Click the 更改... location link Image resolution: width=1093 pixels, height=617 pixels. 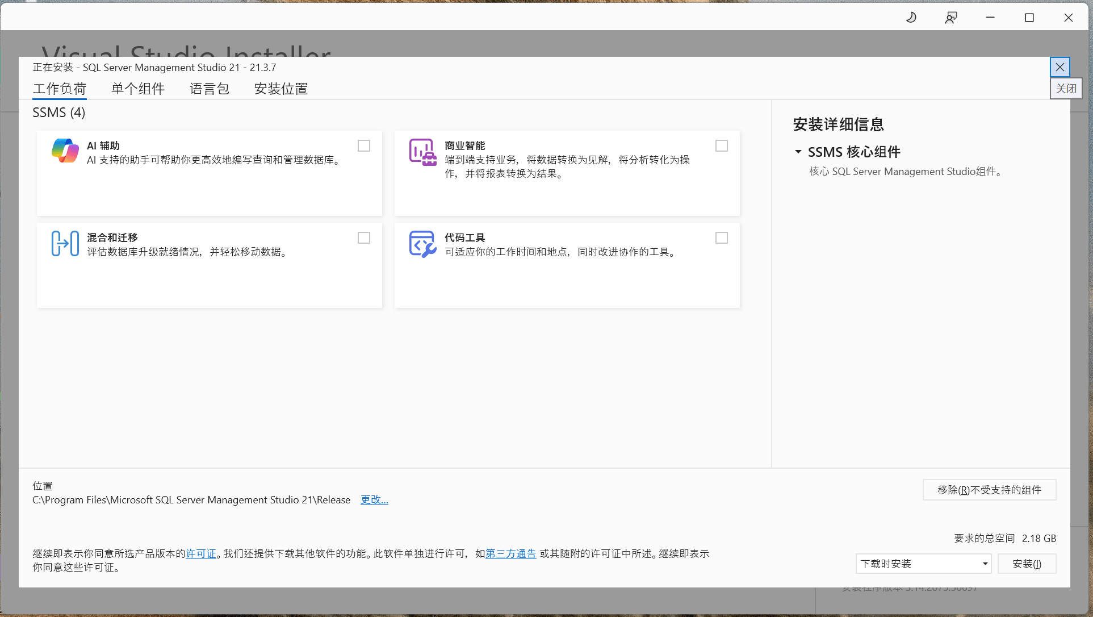(x=375, y=500)
